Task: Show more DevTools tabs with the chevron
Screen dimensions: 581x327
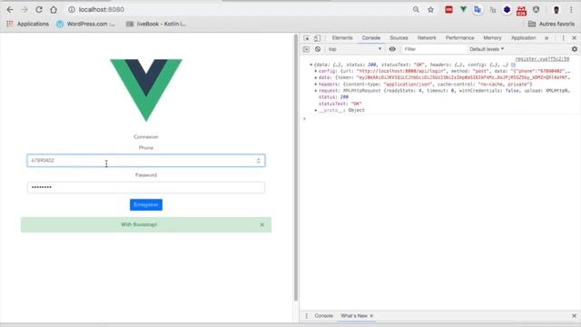Action: coord(547,38)
